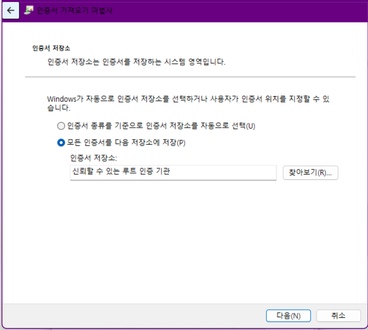The image size is (368, 330).
Task: Proceed with the 다음(N) button
Action: 288,316
